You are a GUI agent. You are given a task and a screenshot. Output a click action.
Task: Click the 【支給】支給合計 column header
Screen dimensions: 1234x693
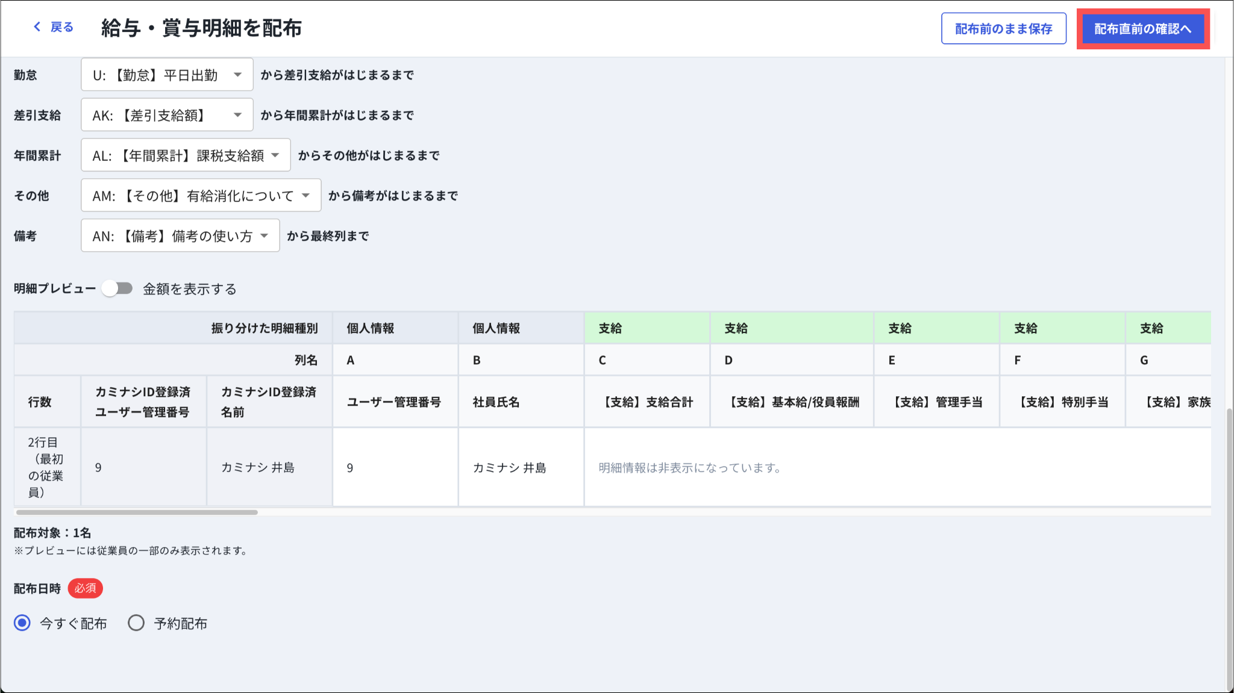(647, 402)
